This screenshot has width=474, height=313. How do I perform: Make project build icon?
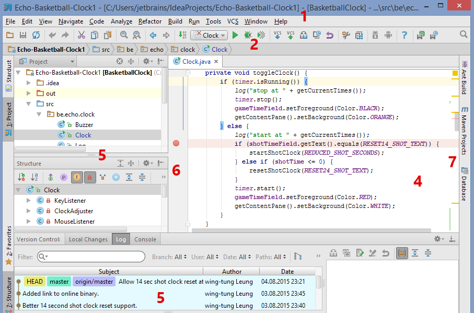pos(182,35)
